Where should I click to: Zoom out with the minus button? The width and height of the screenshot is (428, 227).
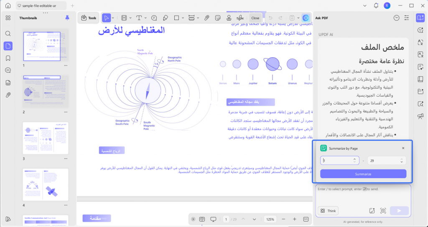(x=283, y=219)
